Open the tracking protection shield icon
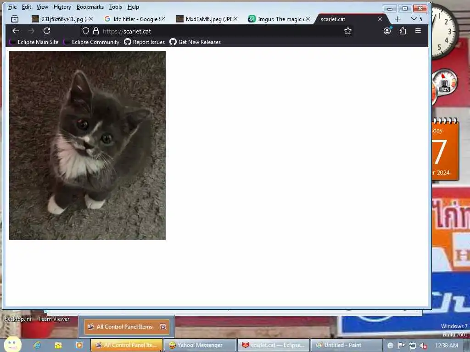470x352 pixels. pyautogui.click(x=86, y=31)
